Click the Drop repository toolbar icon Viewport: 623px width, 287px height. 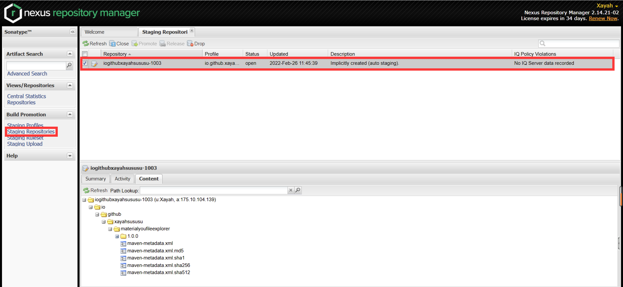tap(190, 44)
